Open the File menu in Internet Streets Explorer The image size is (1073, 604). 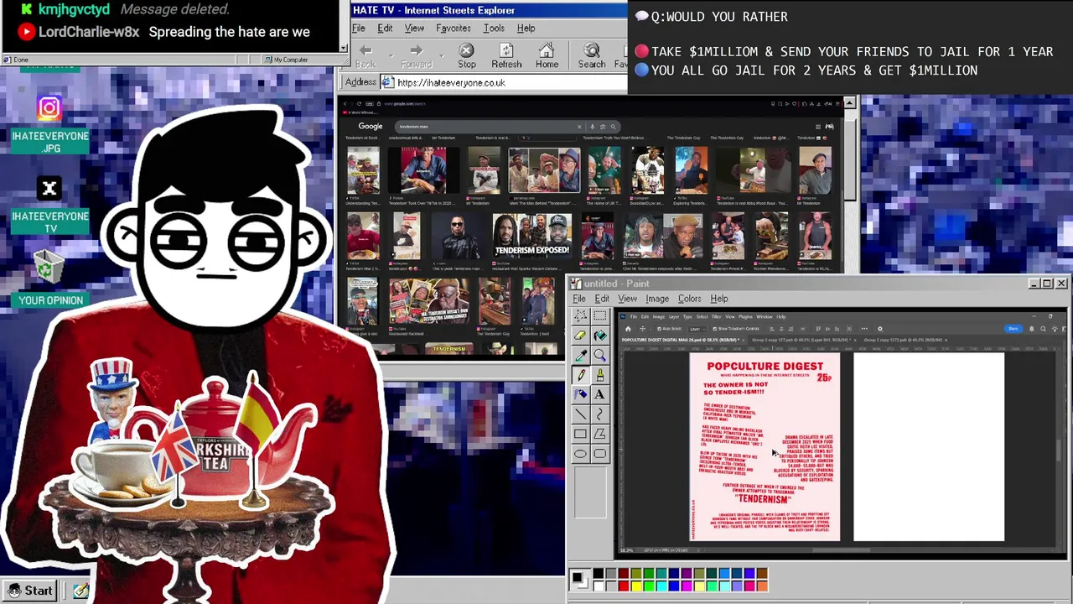358,29
